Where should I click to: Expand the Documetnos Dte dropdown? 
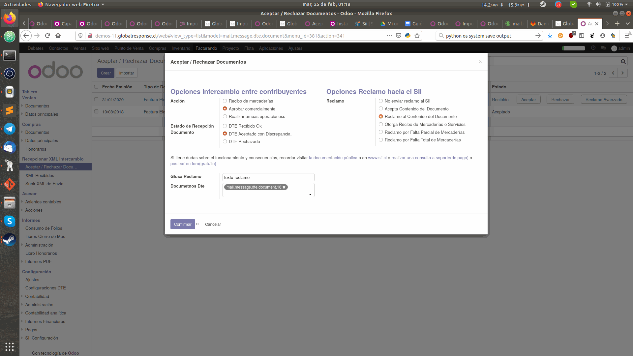click(310, 194)
